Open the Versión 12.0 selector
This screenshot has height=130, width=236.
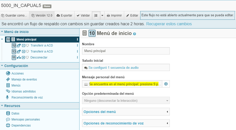pyautogui.click(x=42, y=15)
